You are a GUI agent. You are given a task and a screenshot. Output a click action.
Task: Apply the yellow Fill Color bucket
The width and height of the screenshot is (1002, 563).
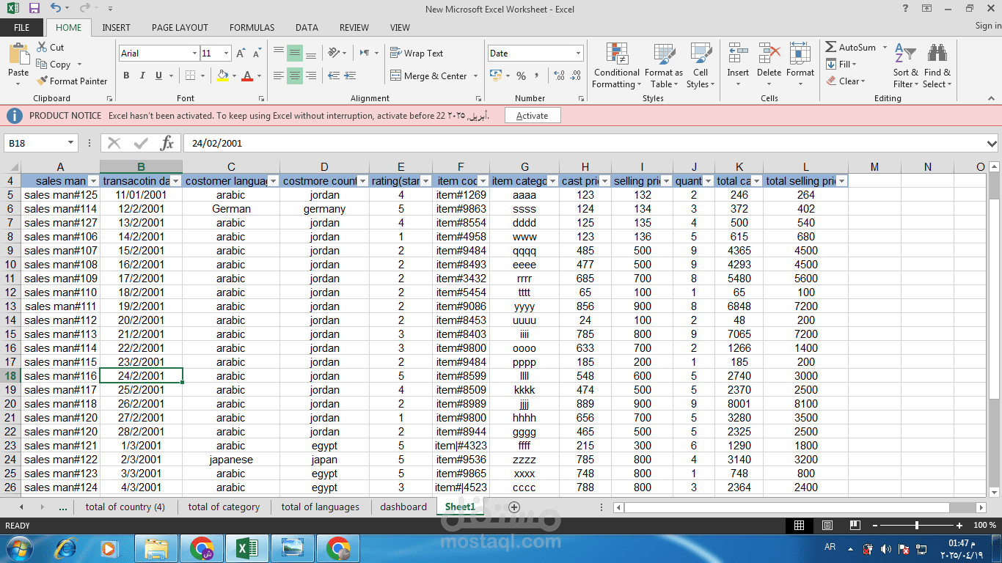coord(223,76)
